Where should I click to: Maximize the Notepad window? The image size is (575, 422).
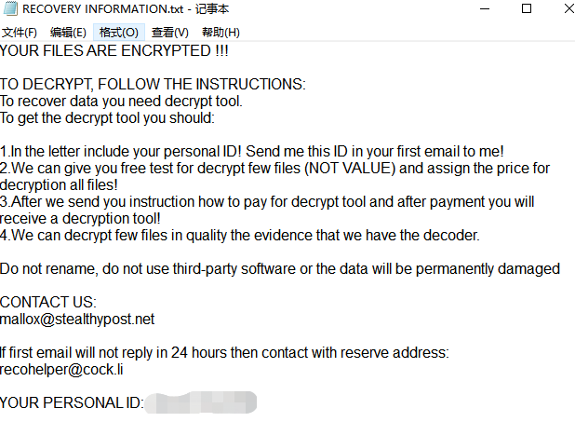pos(525,9)
